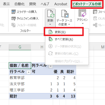Open the ピボットテーブル分析 ribbon tab
Image resolution: width=105 pixels, height=105 pixels.
(x=87, y=4)
